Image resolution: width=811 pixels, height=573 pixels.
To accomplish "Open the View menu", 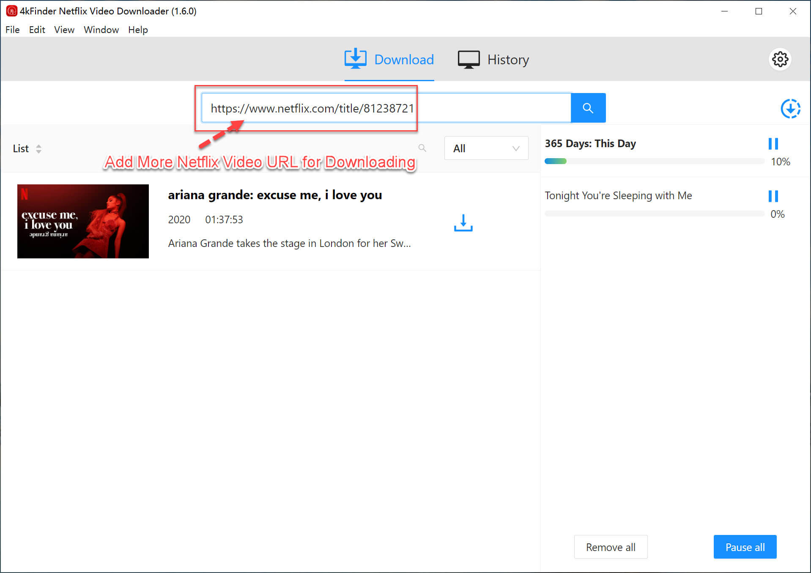I will coord(64,30).
